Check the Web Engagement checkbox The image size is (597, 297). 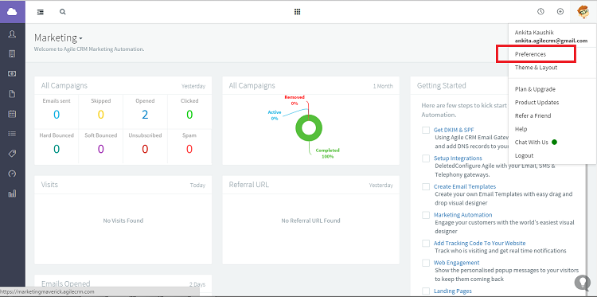pos(426,263)
